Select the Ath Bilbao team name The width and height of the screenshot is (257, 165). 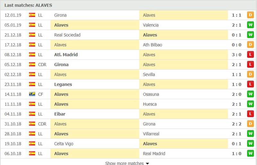[x=152, y=45]
